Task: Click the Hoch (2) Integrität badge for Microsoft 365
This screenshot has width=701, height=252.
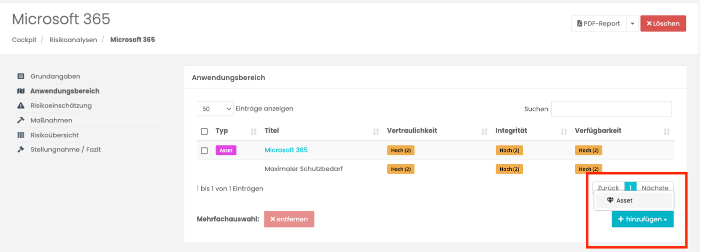Action: point(509,150)
